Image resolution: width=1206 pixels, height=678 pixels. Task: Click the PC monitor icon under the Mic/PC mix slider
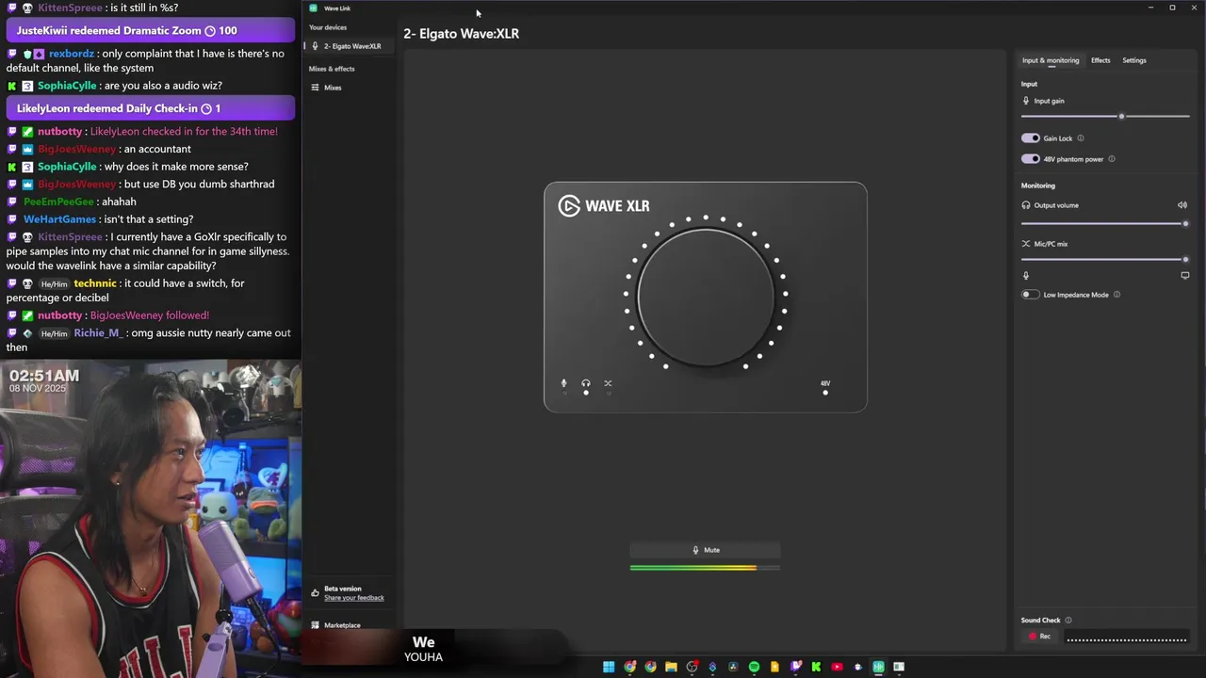pos(1185,276)
